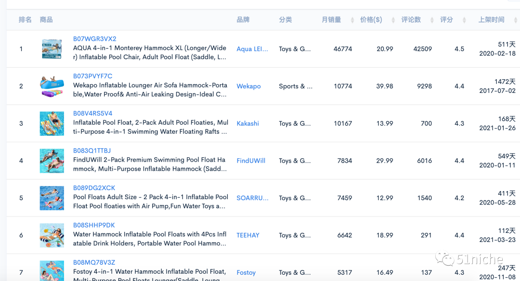Click the Sports & ... category cell
The image size is (520, 281).
(296, 86)
